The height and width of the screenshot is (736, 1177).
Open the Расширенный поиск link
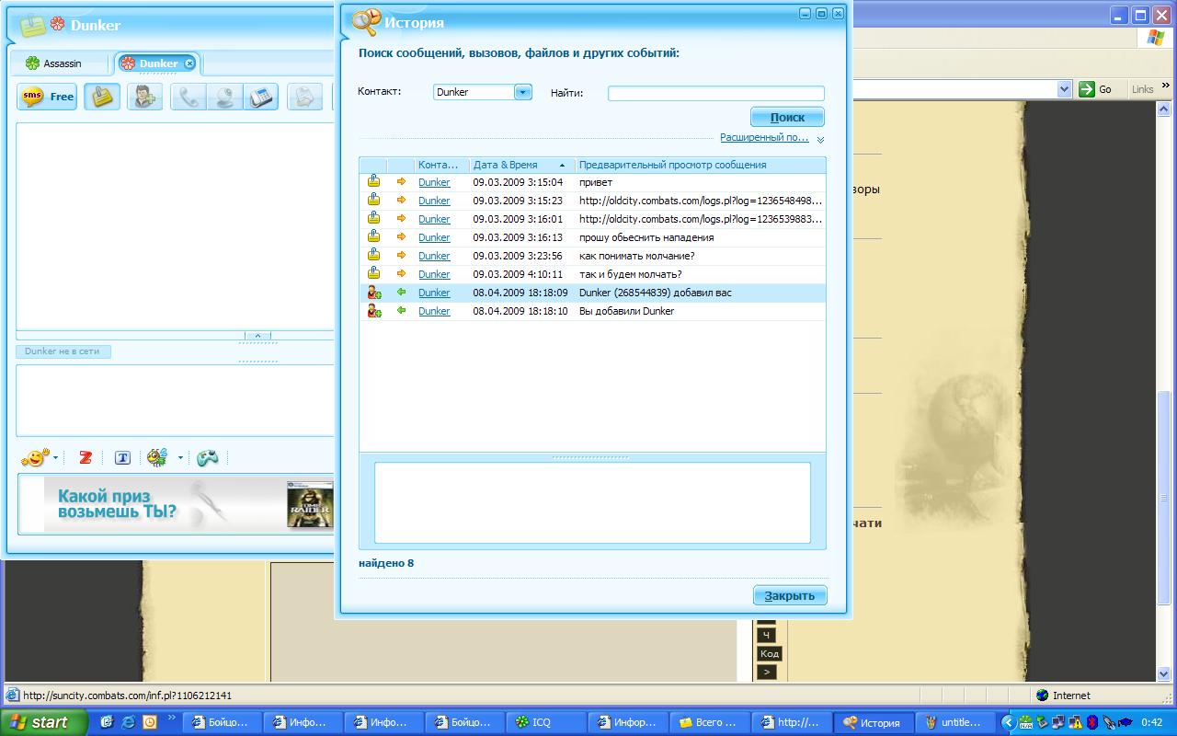click(x=764, y=137)
